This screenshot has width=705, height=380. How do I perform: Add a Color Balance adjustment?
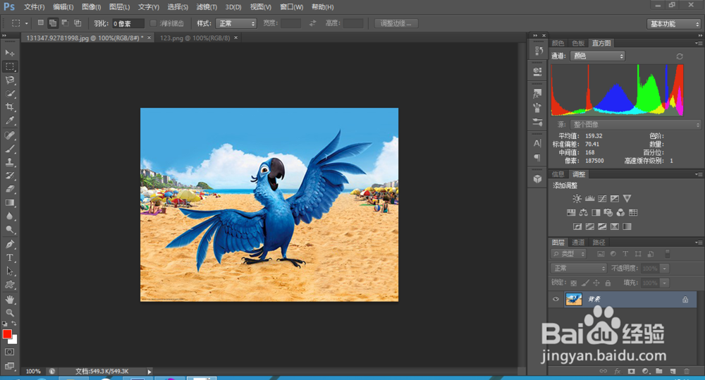pos(583,212)
